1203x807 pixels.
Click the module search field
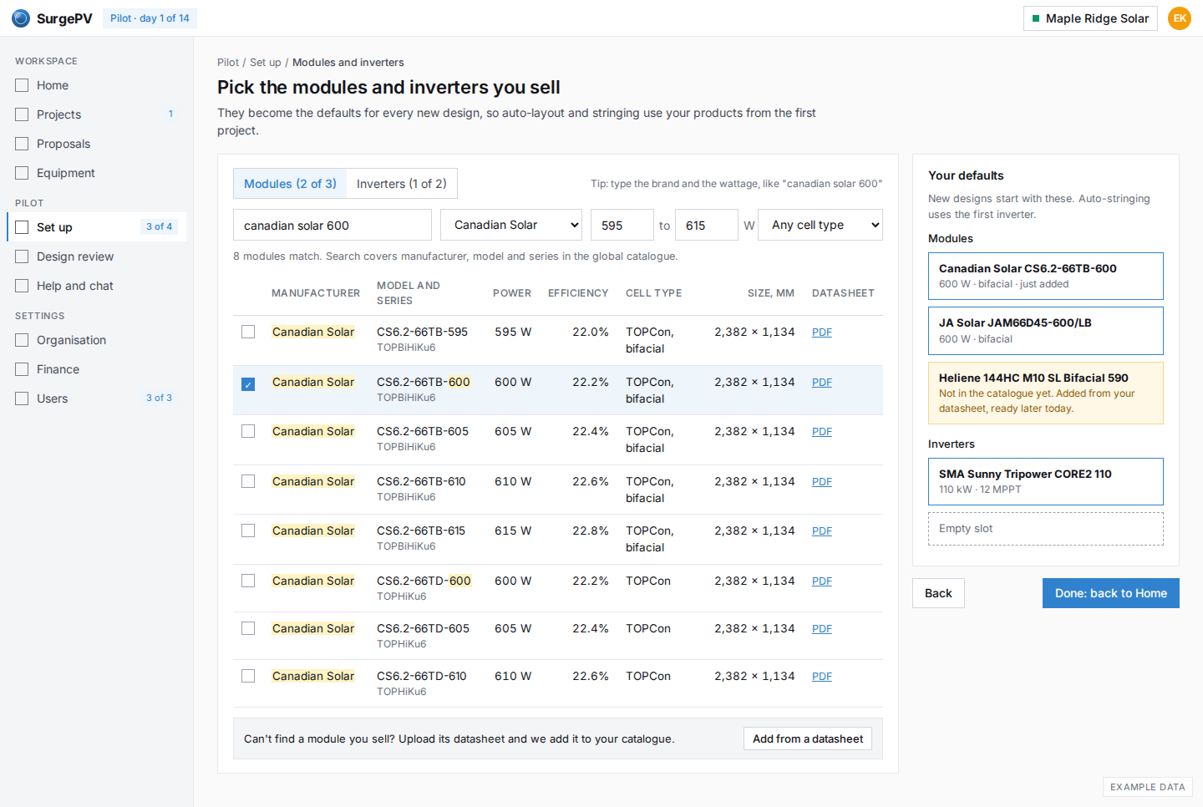pos(332,225)
